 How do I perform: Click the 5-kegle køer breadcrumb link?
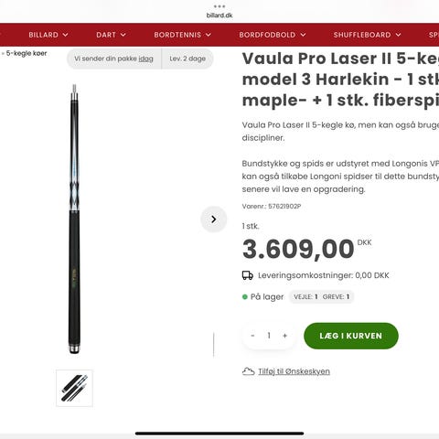pyautogui.click(x=27, y=53)
